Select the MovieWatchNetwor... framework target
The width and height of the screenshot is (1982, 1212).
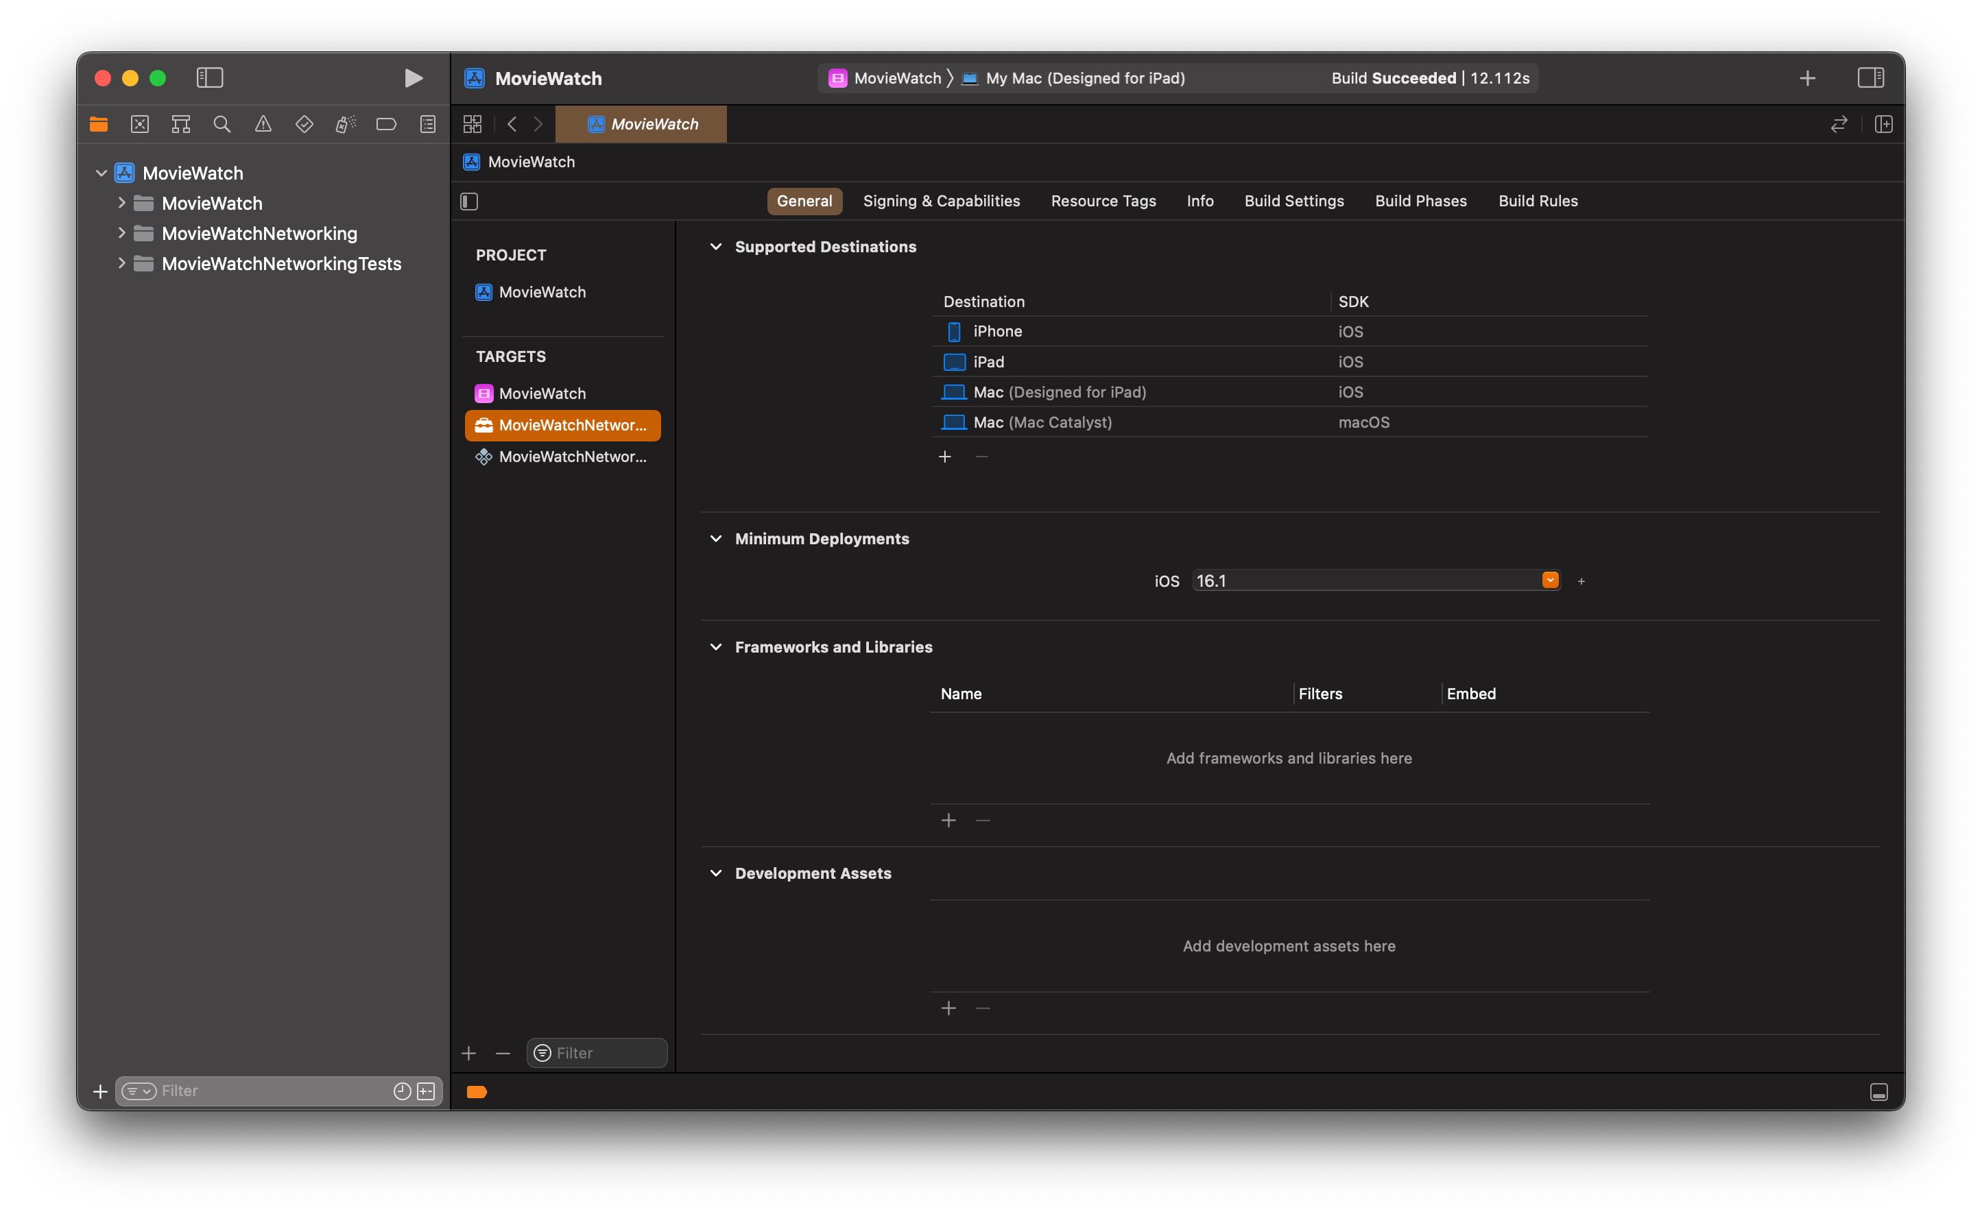563,426
